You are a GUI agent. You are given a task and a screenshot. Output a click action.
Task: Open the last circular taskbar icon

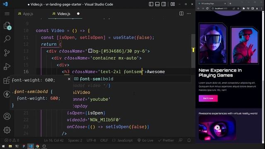click(x=44, y=146)
